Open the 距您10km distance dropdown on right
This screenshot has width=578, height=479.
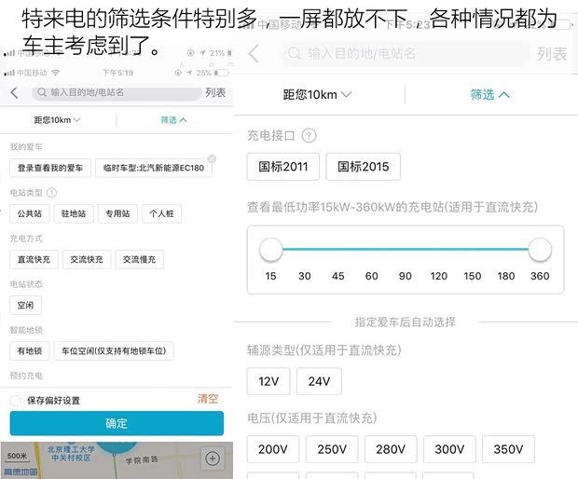pyautogui.click(x=317, y=95)
